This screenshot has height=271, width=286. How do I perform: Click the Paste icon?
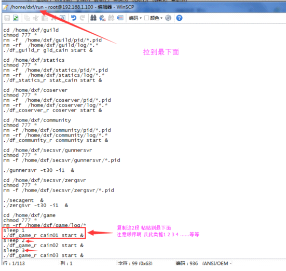click(x=45, y=18)
